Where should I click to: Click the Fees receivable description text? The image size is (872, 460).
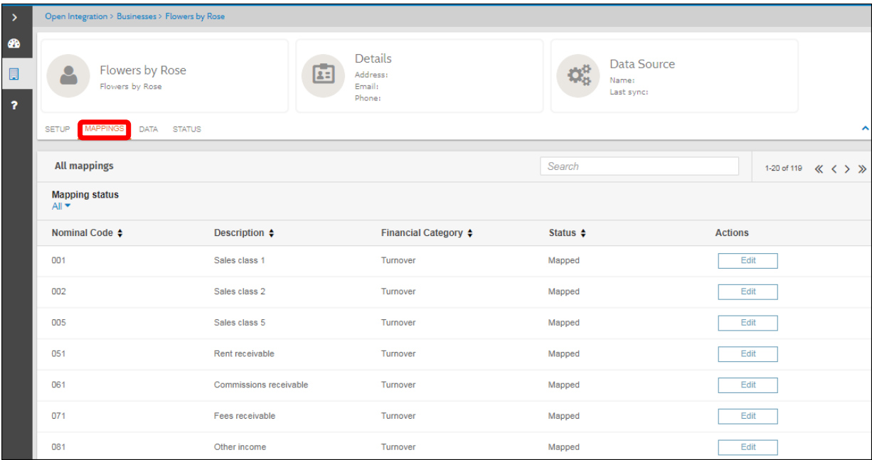[x=245, y=416]
